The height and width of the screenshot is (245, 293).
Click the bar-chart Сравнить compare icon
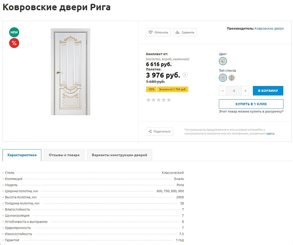177,32
